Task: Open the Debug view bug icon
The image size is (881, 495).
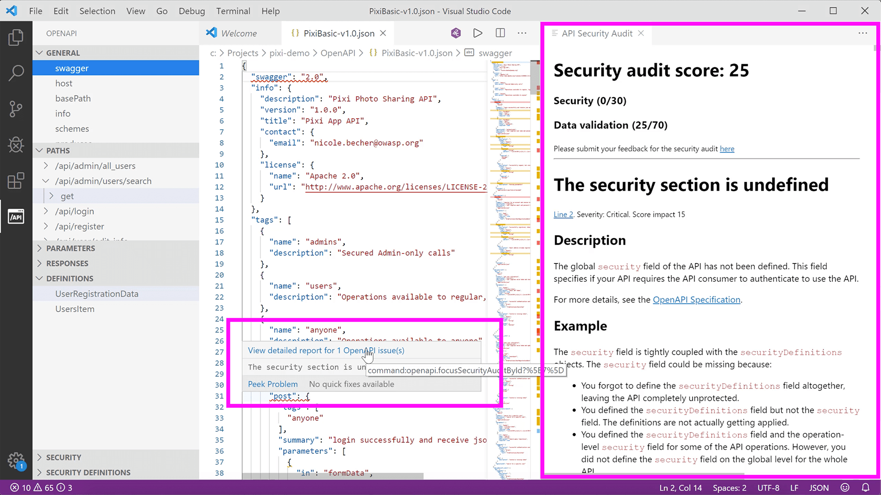Action: coord(16,145)
